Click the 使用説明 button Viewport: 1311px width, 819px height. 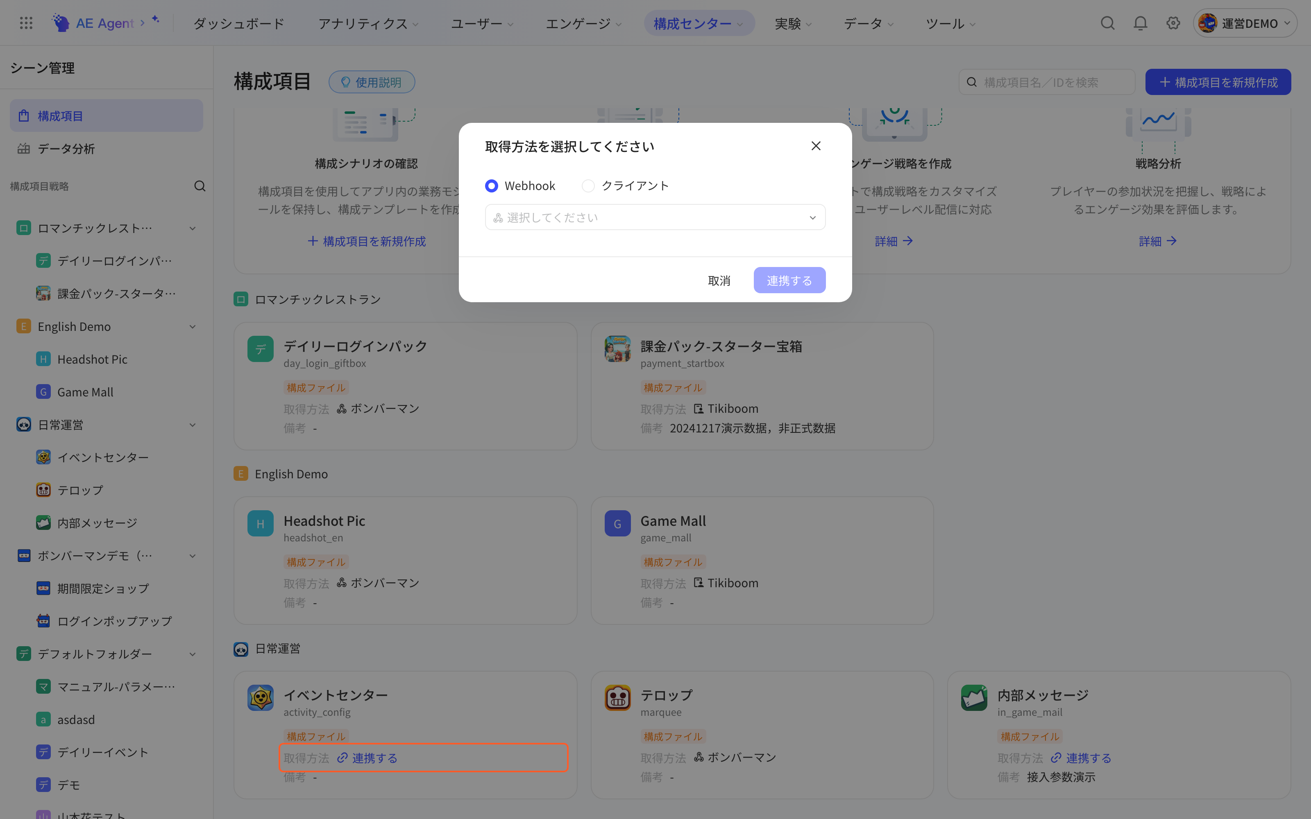372,82
